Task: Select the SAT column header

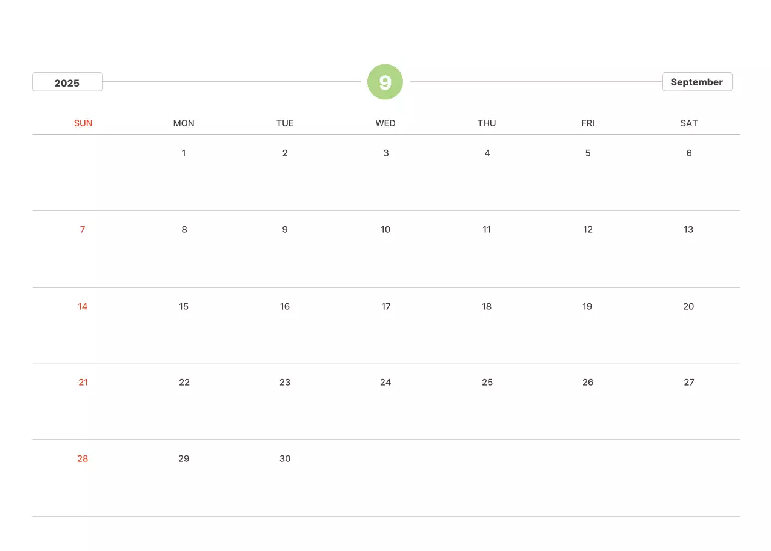Action: click(689, 123)
